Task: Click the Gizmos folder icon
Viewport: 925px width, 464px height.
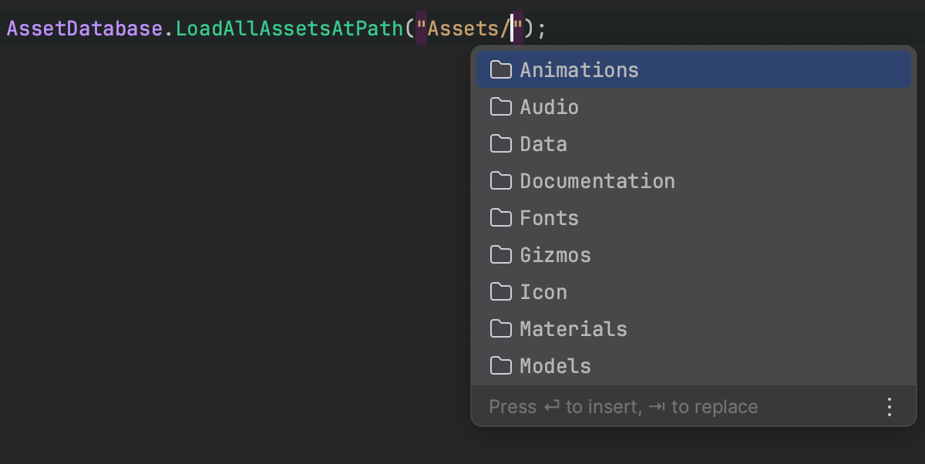Action: coord(501,255)
